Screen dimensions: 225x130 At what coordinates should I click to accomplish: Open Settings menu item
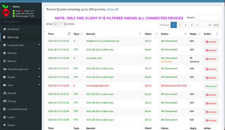tap(21, 101)
